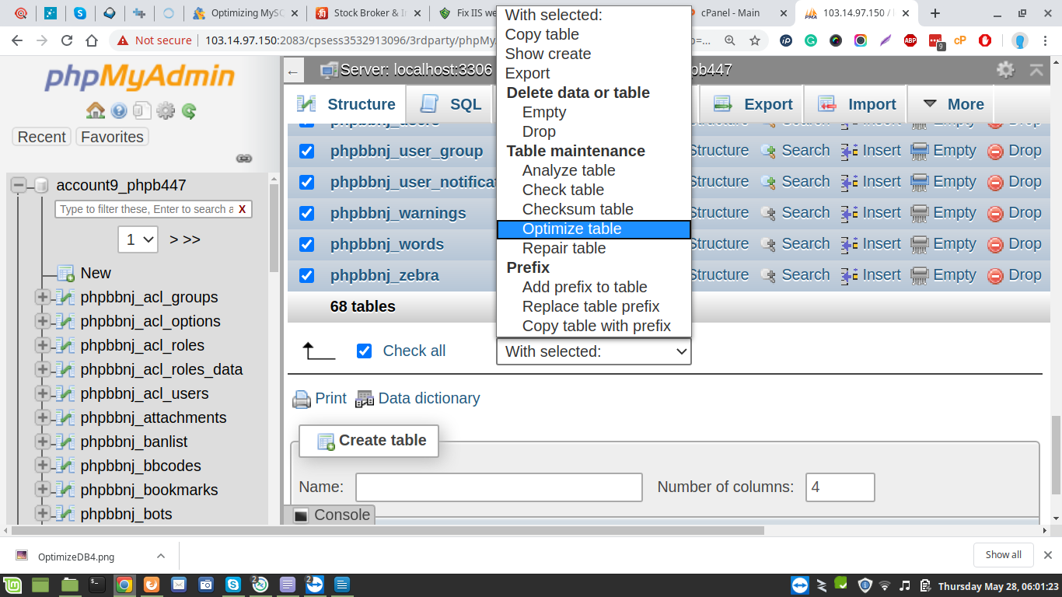Toggle the Check all checkbox
Image resolution: width=1062 pixels, height=597 pixels.
[364, 351]
